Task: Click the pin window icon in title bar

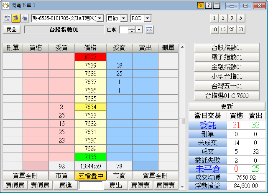Action: [201, 5]
